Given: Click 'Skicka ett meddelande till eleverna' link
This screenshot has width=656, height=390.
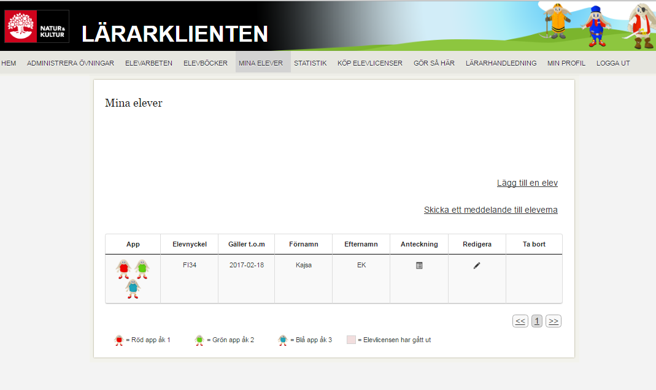Looking at the screenshot, I should click(x=490, y=210).
